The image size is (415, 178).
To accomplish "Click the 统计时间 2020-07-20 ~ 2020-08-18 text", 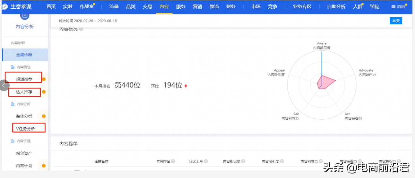I will 88,21.
